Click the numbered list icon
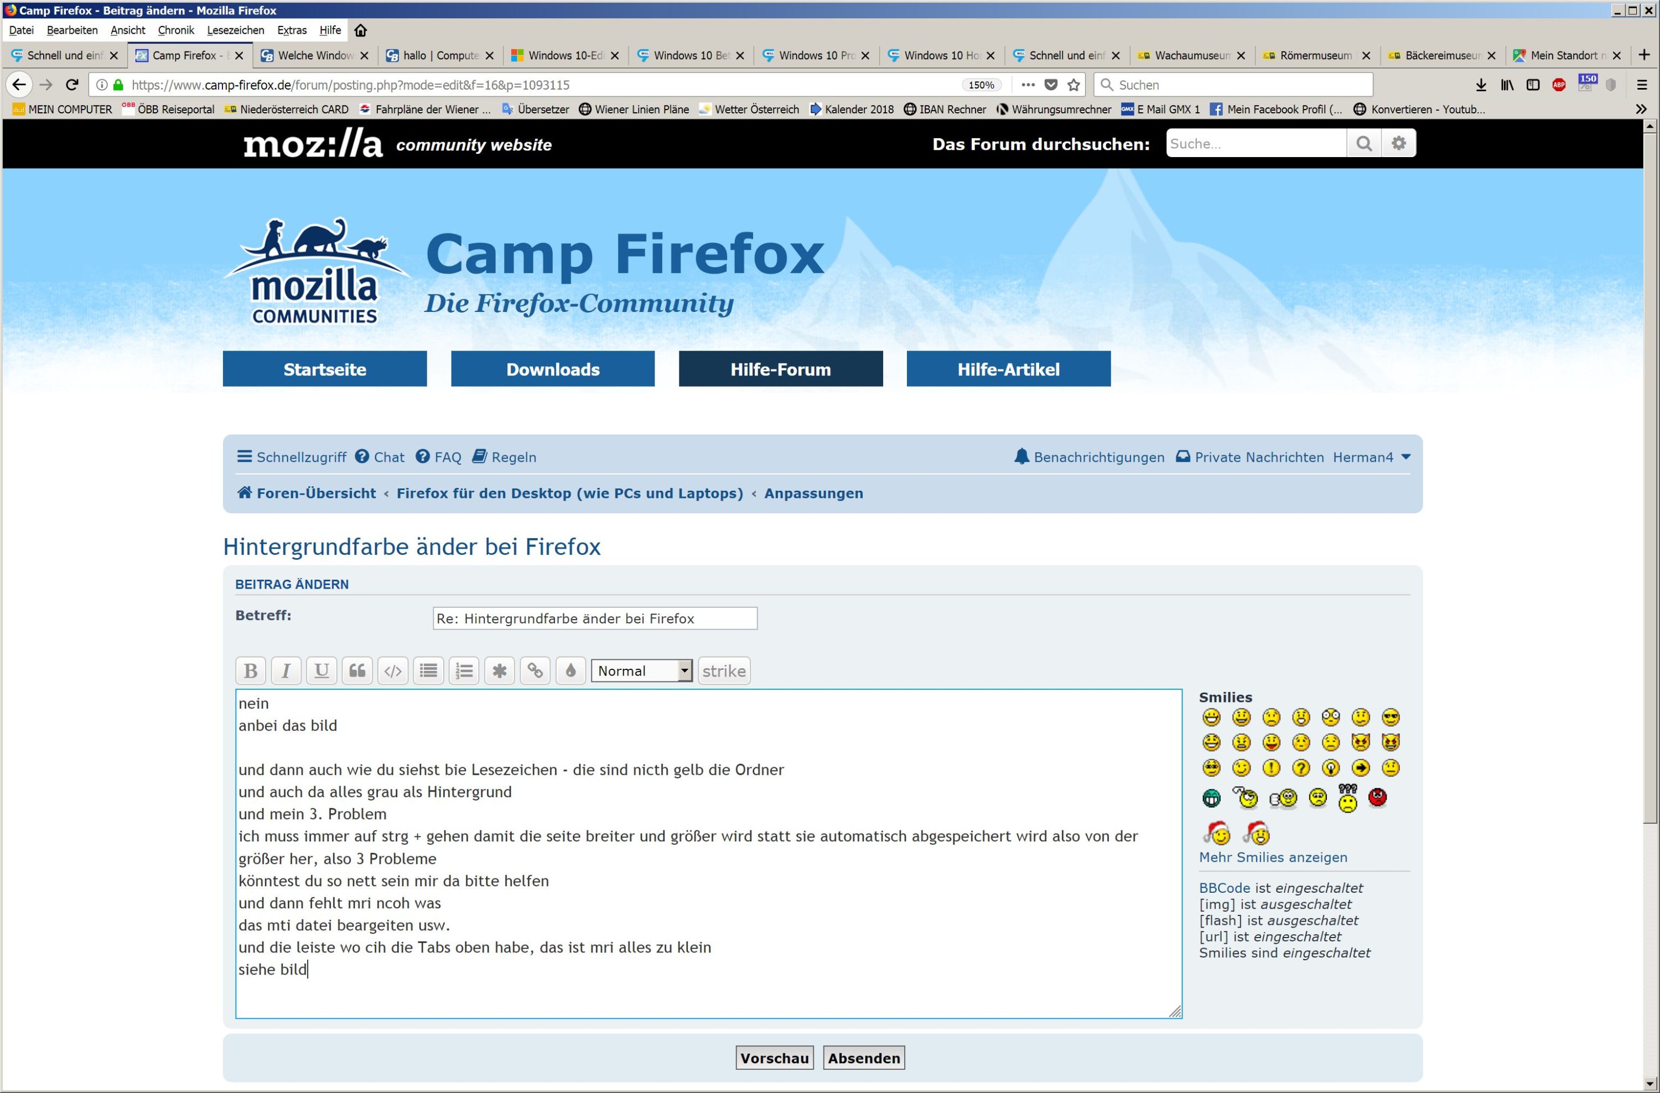The height and width of the screenshot is (1093, 1660). [464, 670]
